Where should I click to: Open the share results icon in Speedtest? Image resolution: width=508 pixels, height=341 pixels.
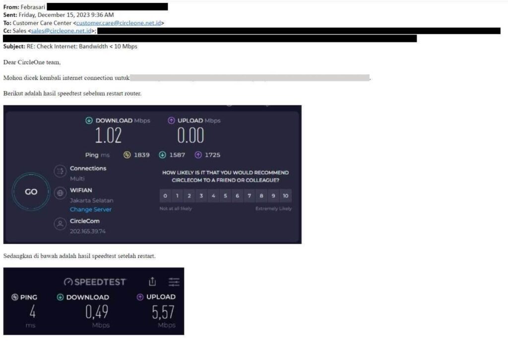(x=152, y=282)
